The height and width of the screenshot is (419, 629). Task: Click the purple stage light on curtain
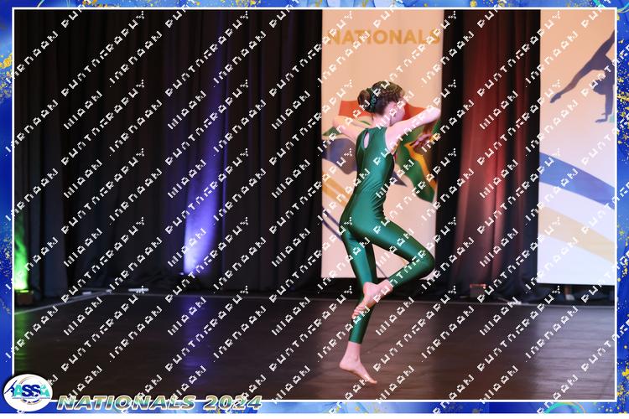tap(199, 209)
